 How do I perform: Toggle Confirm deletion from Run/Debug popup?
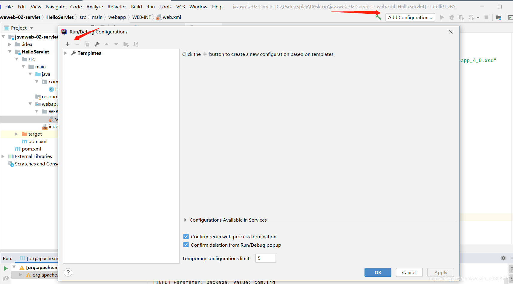[186, 245]
